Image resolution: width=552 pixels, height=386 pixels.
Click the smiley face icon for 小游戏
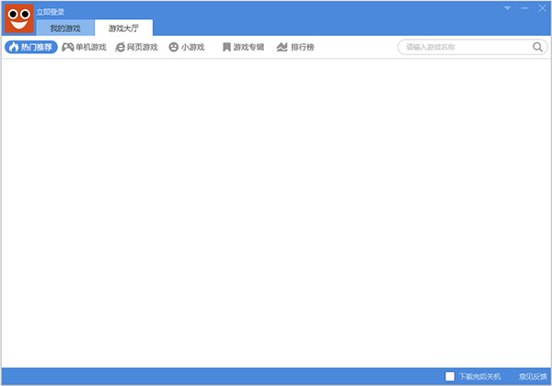coord(174,47)
